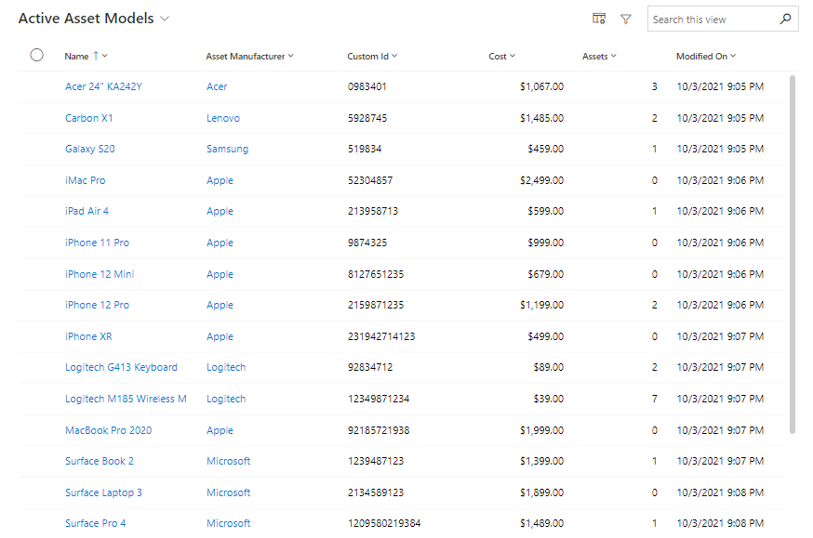Expand the Assets column header menu

pyautogui.click(x=614, y=56)
